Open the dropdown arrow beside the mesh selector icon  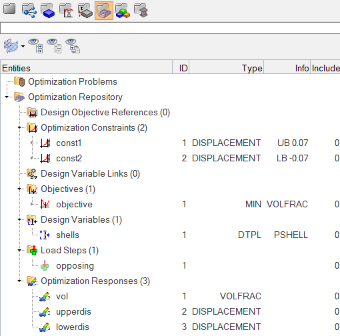23,46
